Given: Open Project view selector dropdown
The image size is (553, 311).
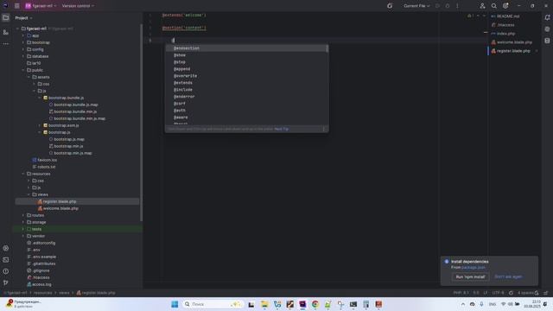Looking at the screenshot, I should (23, 17).
